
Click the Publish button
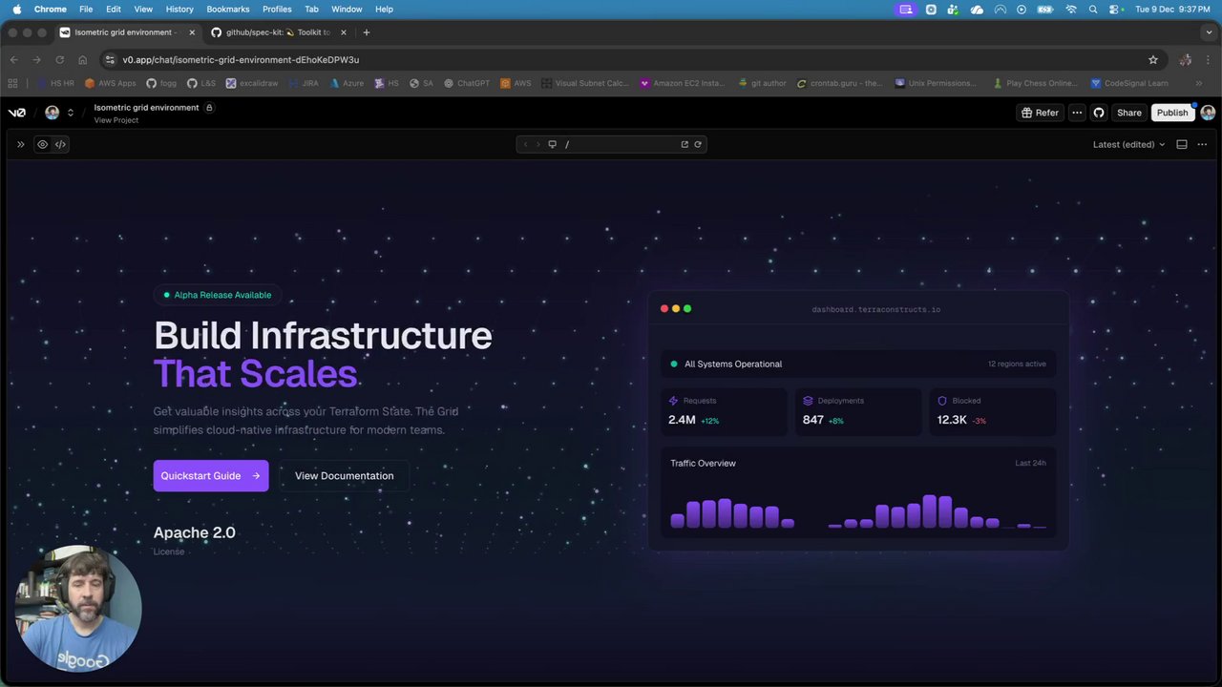tap(1172, 113)
